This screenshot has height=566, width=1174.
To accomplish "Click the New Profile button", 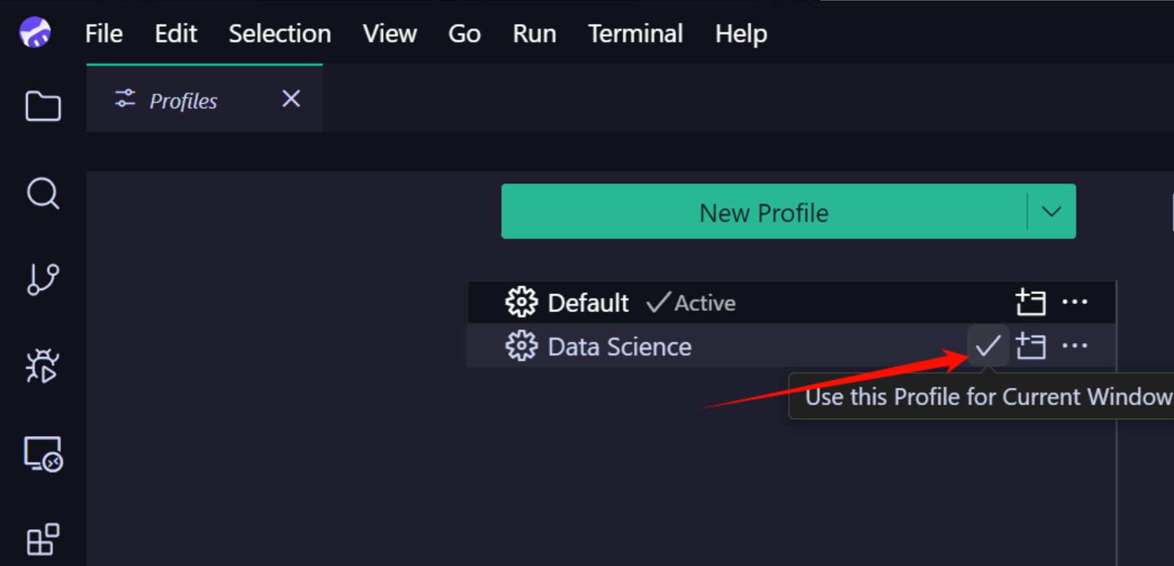I will [763, 212].
